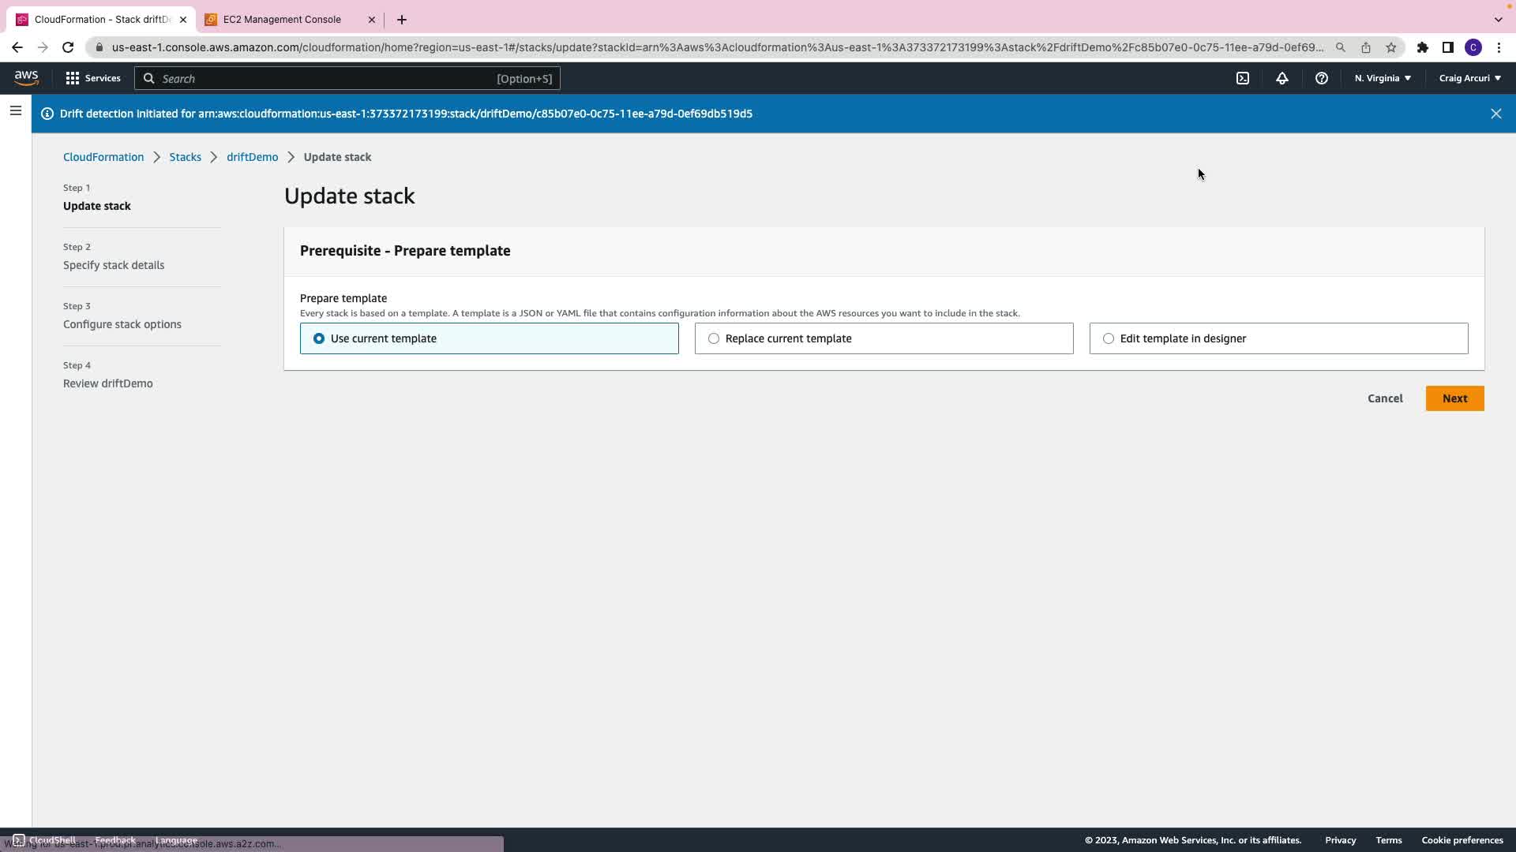Open the browser extensions puzzle icon

click(x=1423, y=47)
